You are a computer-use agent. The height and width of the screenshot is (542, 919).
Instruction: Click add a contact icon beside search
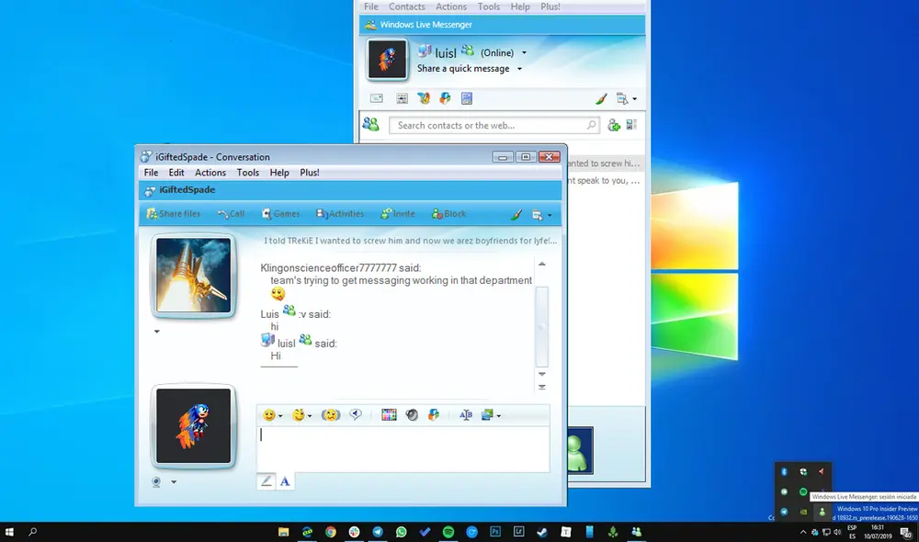[x=614, y=125]
